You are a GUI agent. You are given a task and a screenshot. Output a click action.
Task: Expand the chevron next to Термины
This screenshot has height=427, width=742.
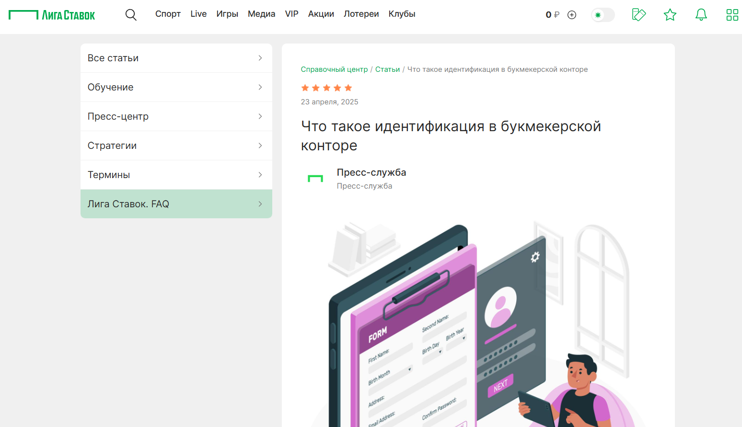point(260,175)
